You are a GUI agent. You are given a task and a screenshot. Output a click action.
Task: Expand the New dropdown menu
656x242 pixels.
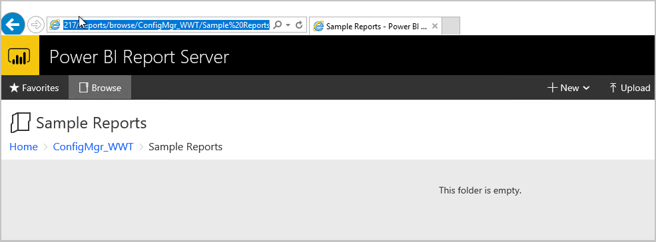pyautogui.click(x=569, y=88)
